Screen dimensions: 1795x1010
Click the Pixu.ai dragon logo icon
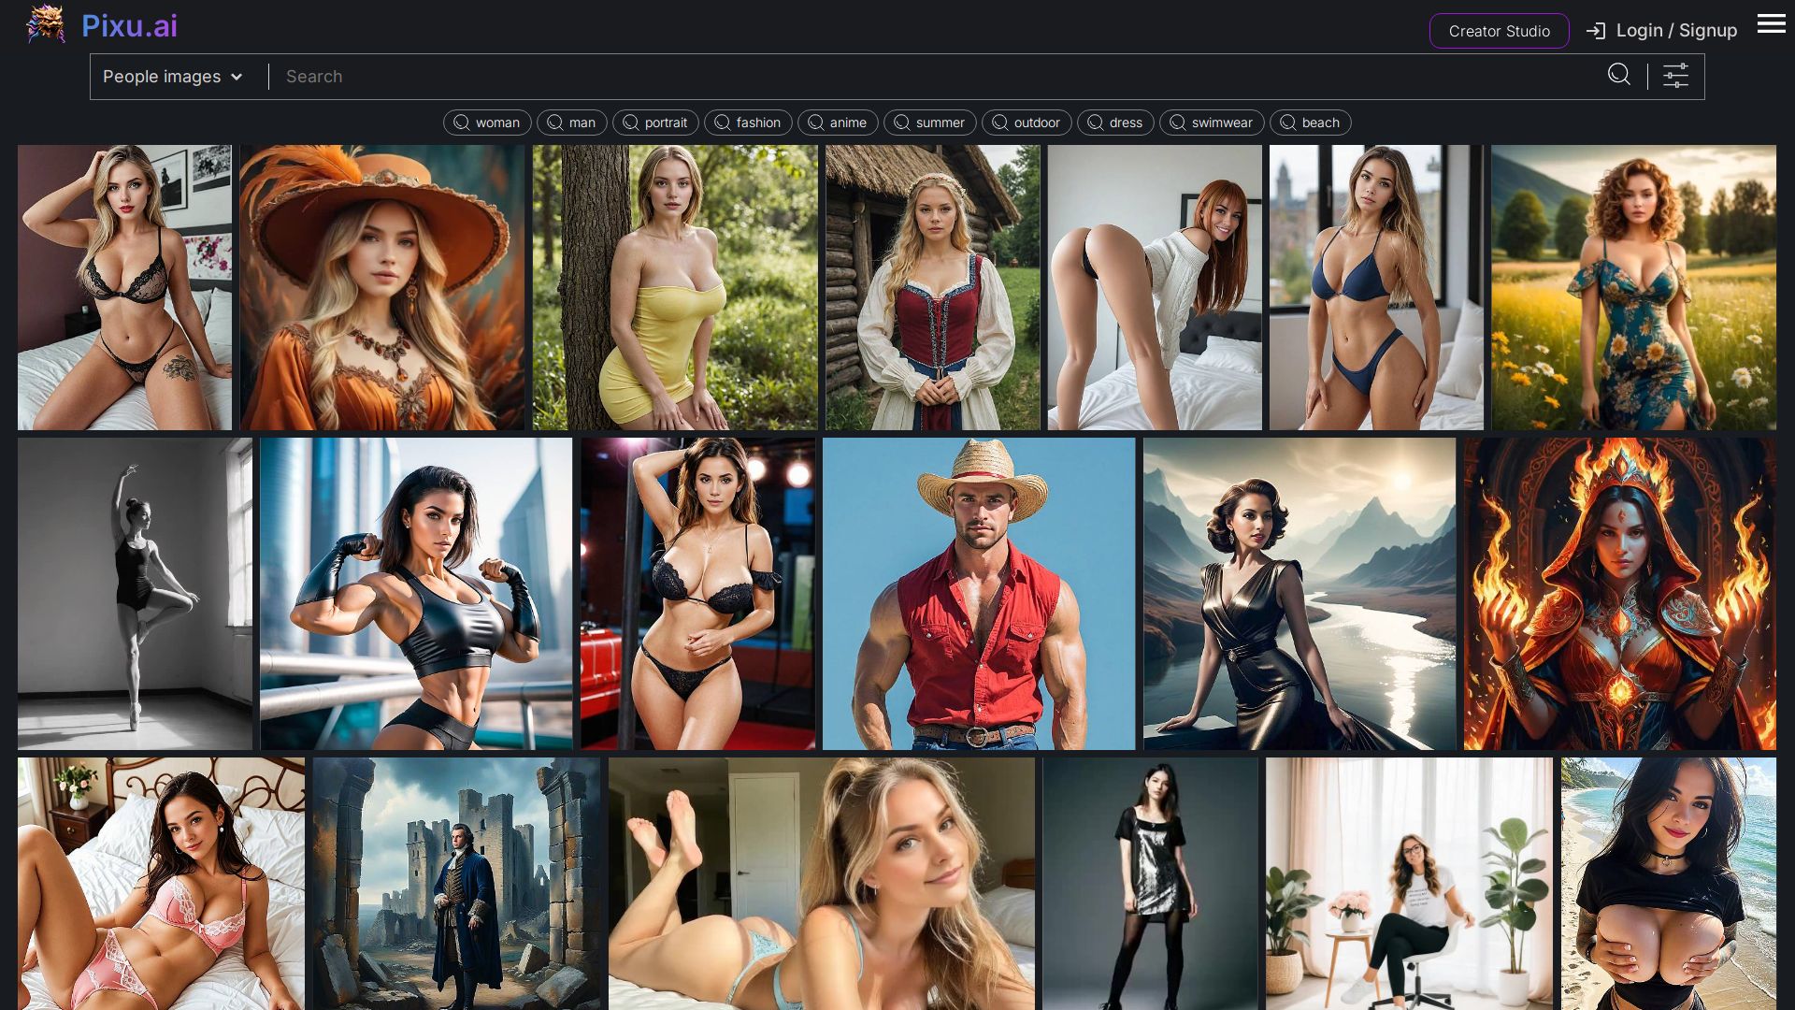pos(45,25)
